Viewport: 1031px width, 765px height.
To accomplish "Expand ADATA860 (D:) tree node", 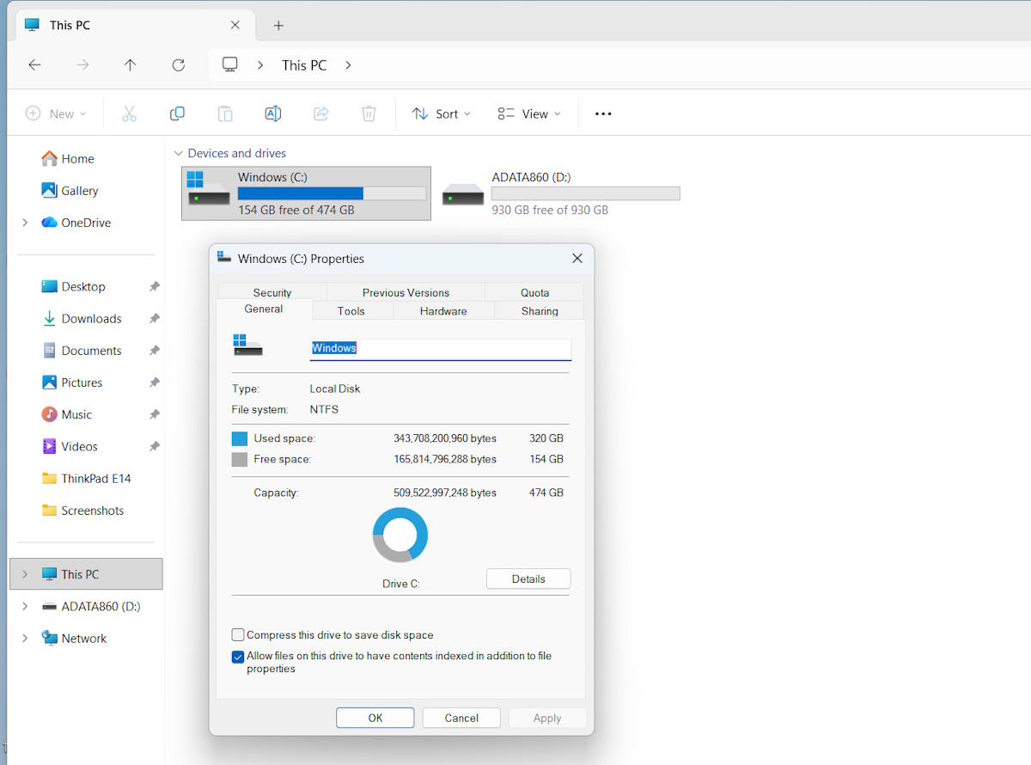I will pyautogui.click(x=25, y=606).
